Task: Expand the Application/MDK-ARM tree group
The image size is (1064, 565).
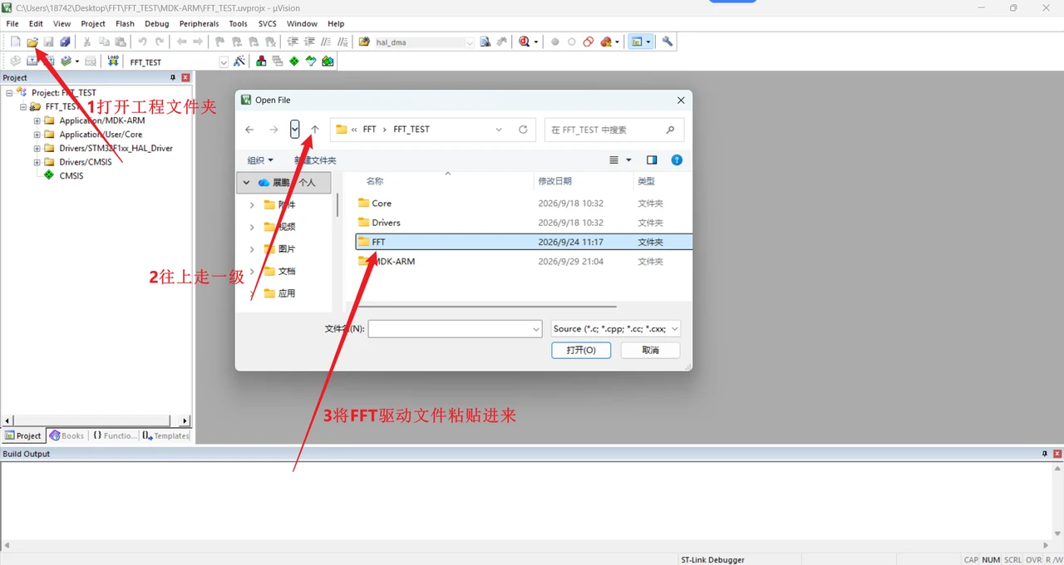Action: pyautogui.click(x=37, y=120)
